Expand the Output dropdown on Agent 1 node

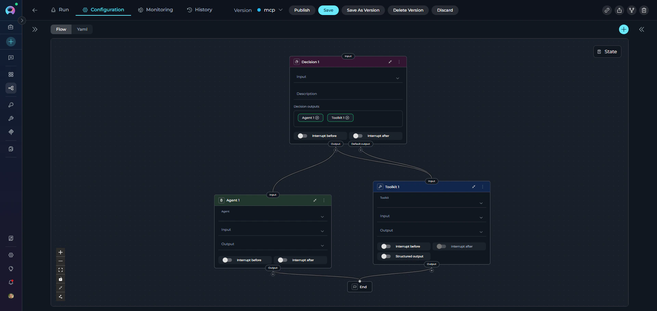[x=322, y=245]
